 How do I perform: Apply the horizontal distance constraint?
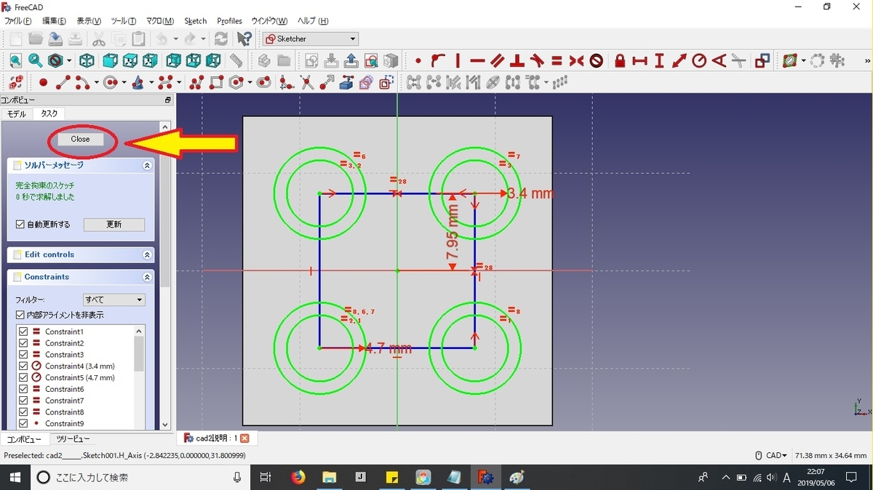[x=640, y=61]
